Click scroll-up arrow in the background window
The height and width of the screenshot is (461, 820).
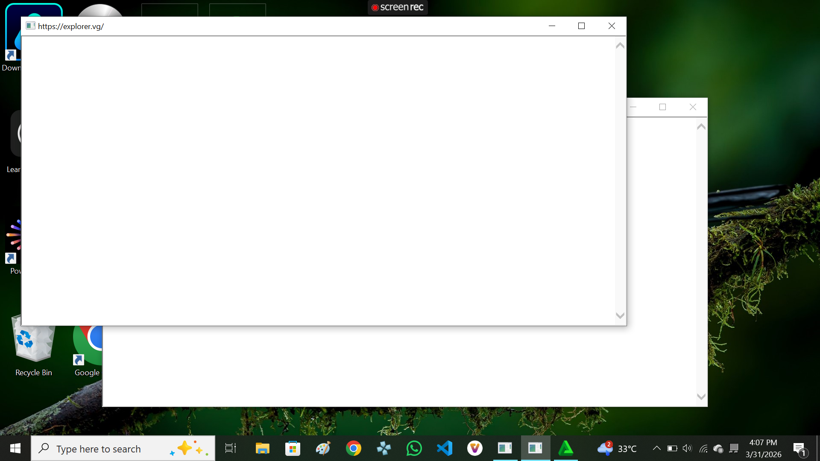701,126
